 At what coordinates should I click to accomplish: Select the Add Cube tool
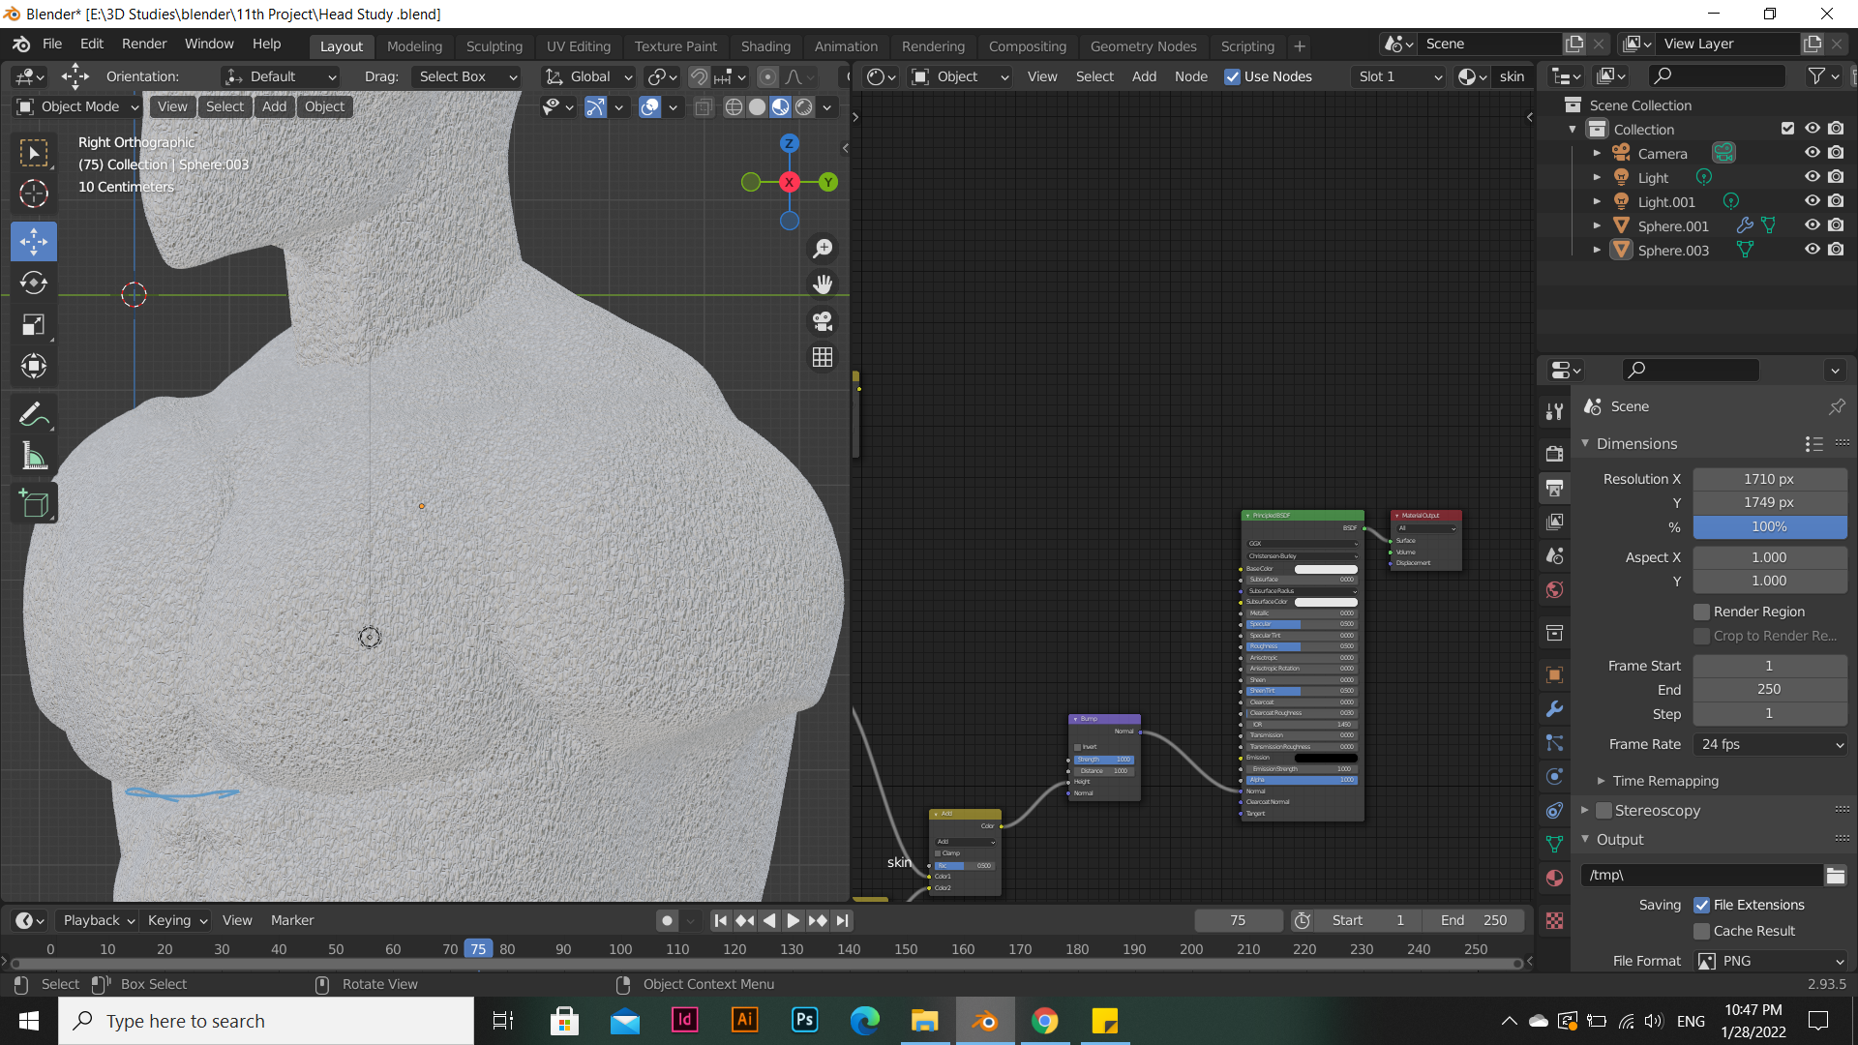(x=34, y=503)
